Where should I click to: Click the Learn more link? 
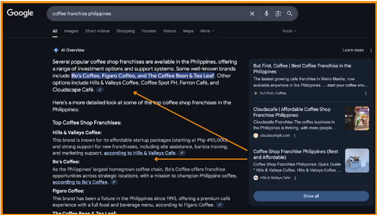(x=353, y=50)
